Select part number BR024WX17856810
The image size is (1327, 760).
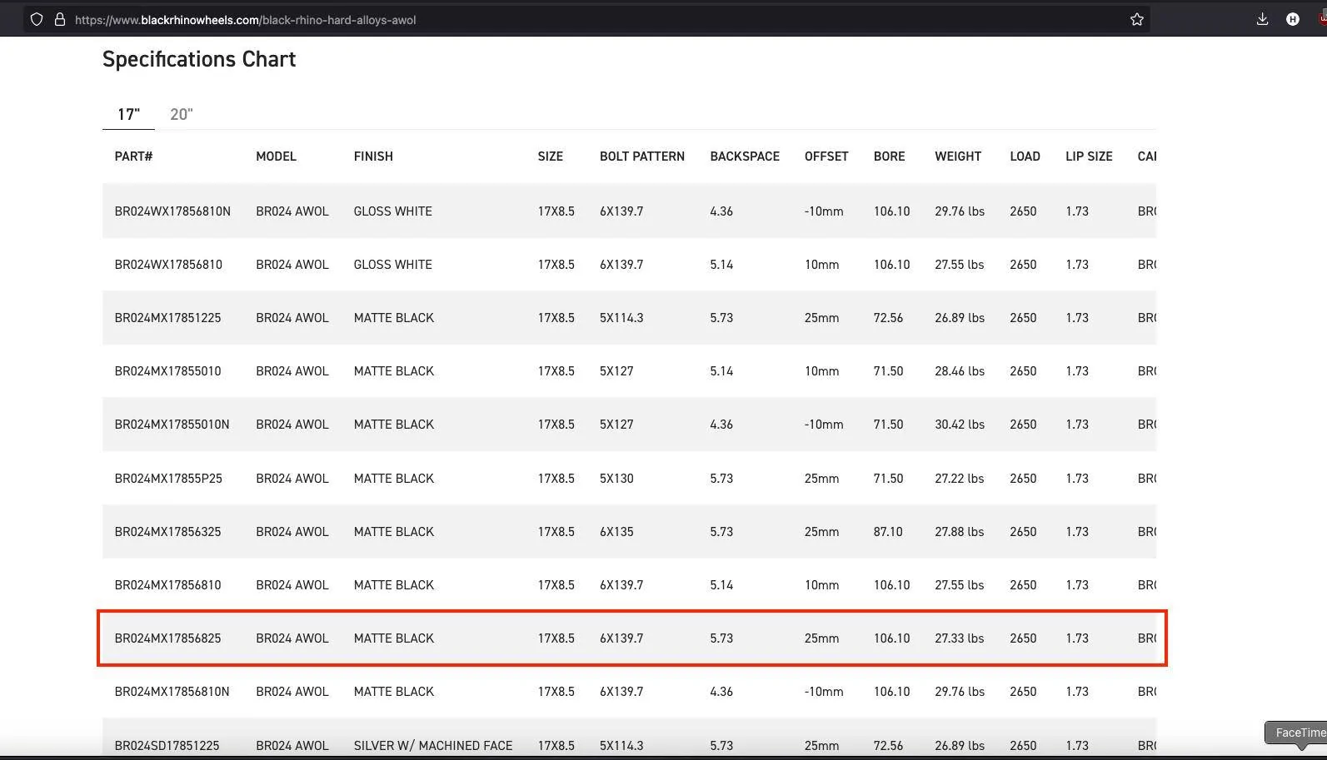168,265
